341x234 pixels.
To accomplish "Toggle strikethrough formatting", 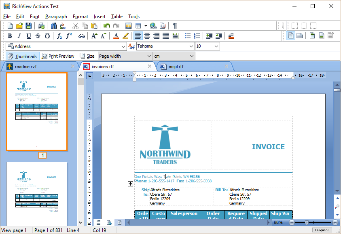I will coord(38,36).
